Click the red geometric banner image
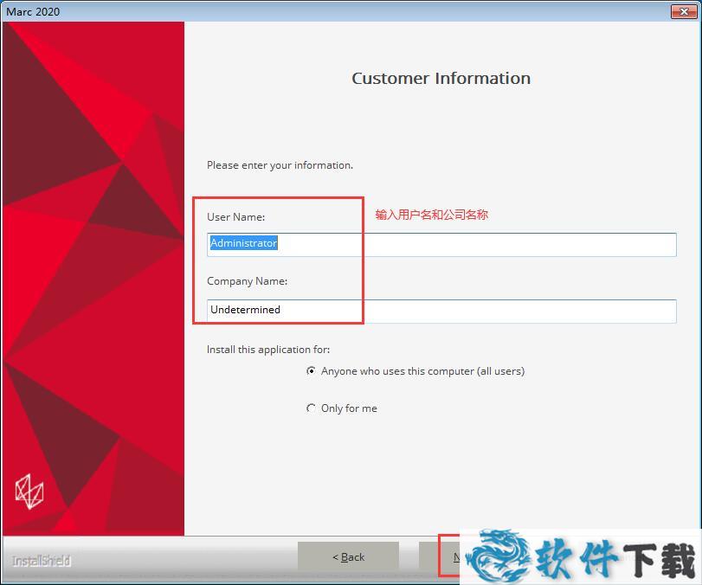Viewport: 702px width, 585px height. 93,260
